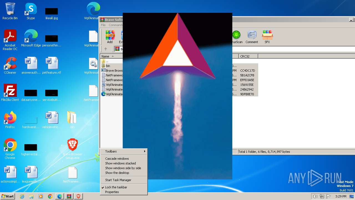Click Windows Explorer folder taskbar icon

click(31, 196)
